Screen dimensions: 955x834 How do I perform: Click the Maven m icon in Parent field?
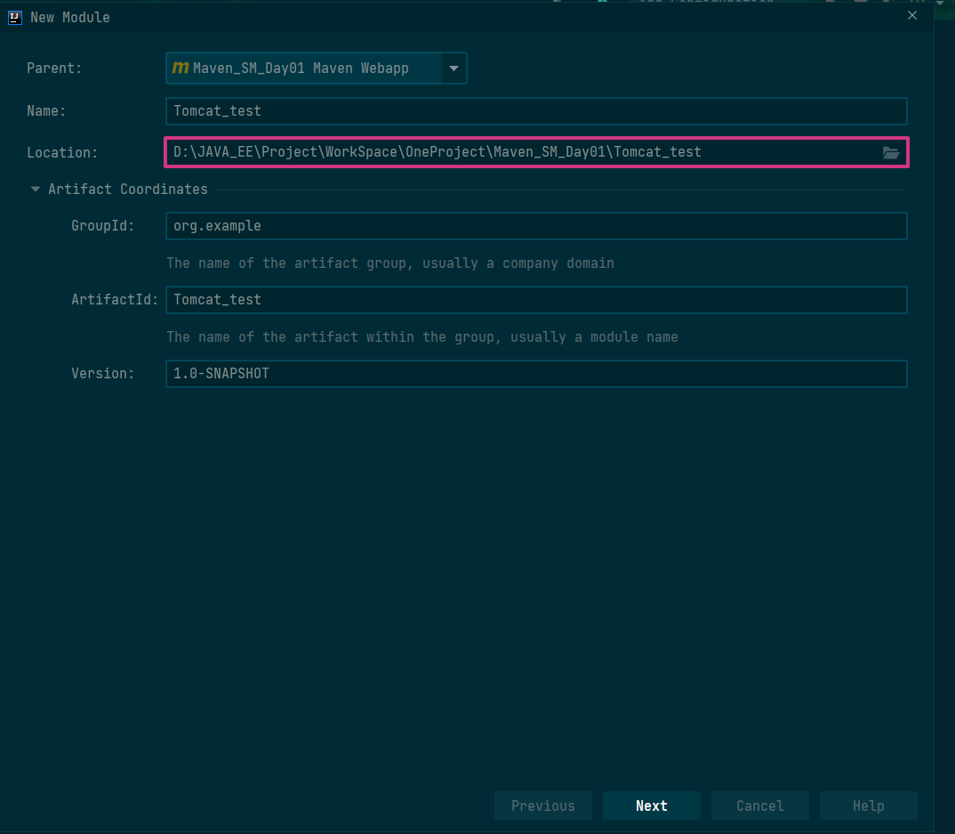click(x=181, y=68)
